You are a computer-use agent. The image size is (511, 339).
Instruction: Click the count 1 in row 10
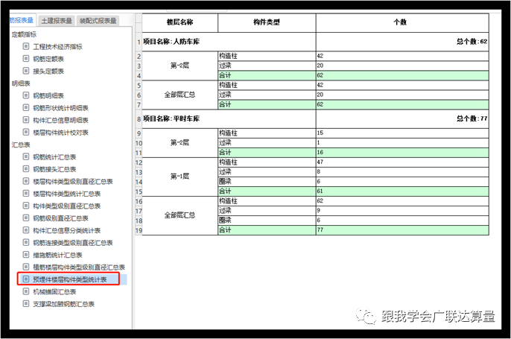click(x=402, y=143)
